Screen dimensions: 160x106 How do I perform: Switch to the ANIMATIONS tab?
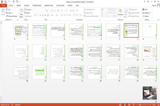pyautogui.click(x=49, y=6)
